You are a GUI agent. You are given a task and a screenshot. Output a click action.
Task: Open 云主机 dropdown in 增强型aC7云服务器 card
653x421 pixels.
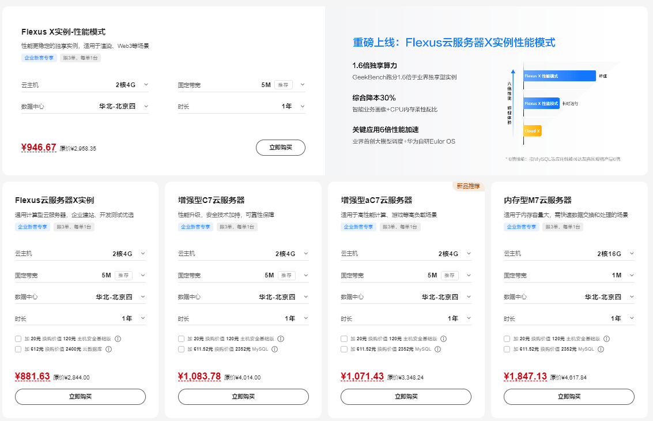(406, 253)
